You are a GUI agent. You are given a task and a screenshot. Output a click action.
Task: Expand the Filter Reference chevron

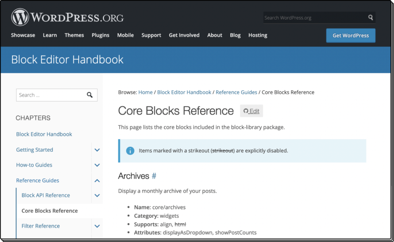pyautogui.click(x=97, y=226)
